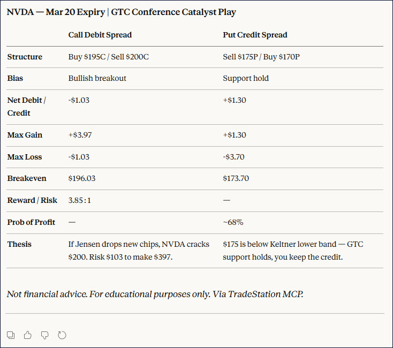Click the Not financial advice disclaimer text
The image size is (393, 348).
[155, 294]
